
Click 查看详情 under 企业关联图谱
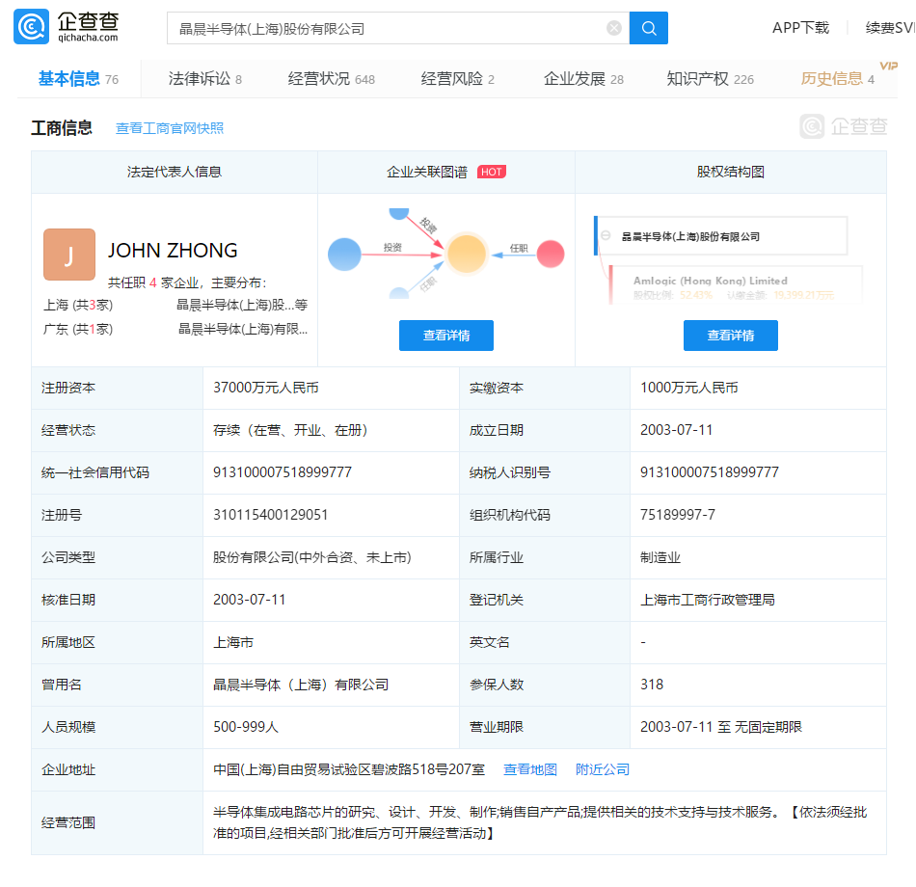pos(445,336)
